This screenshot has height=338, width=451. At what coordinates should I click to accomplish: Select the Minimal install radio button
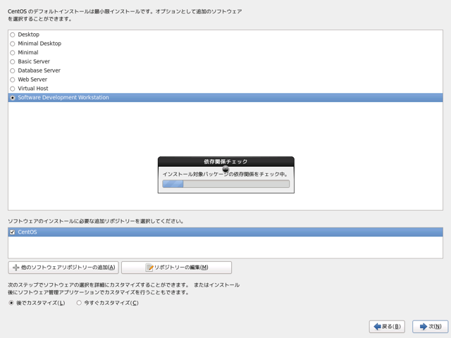pyautogui.click(x=13, y=53)
